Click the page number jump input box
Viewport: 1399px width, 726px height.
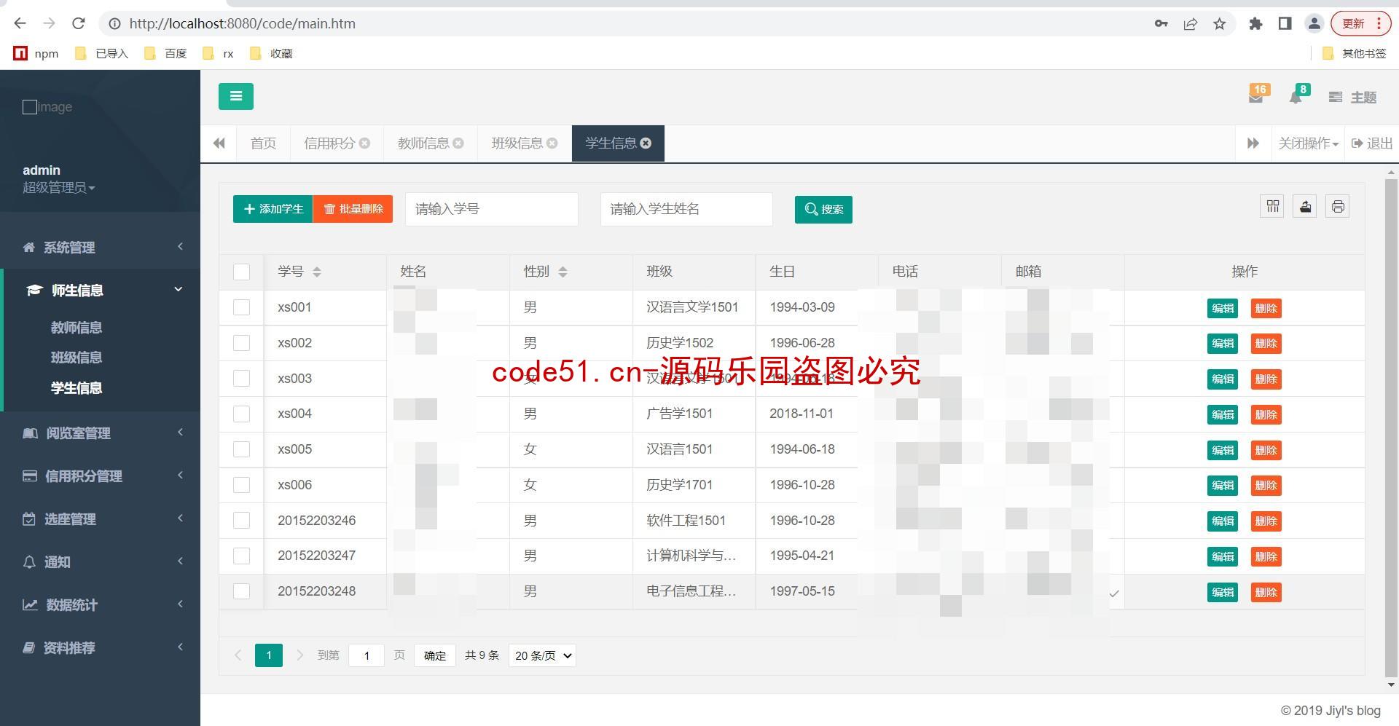click(x=367, y=655)
